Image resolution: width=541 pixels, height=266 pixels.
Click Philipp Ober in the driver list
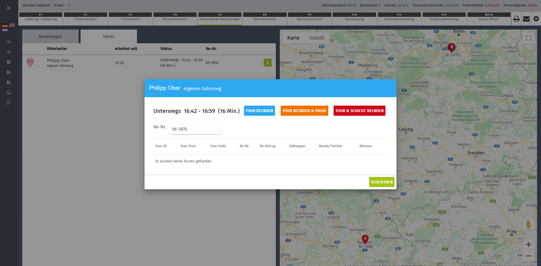58,60
